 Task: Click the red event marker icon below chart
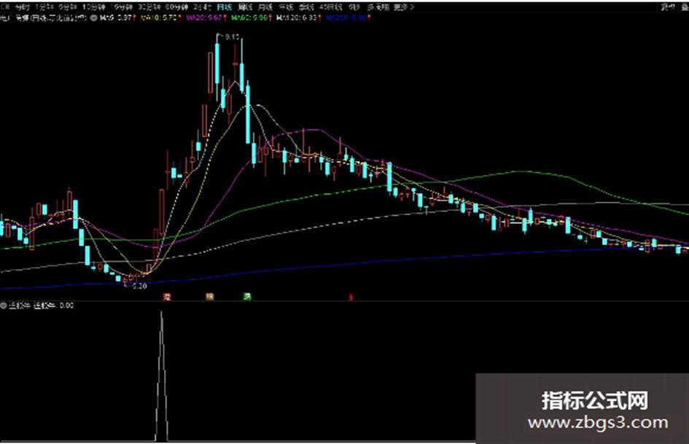click(167, 297)
